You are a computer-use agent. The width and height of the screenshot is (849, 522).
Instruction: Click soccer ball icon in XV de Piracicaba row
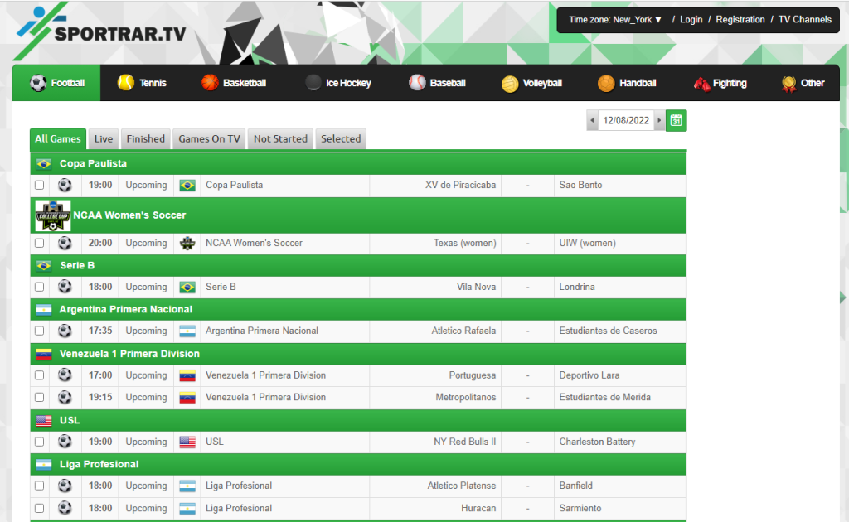[65, 185]
